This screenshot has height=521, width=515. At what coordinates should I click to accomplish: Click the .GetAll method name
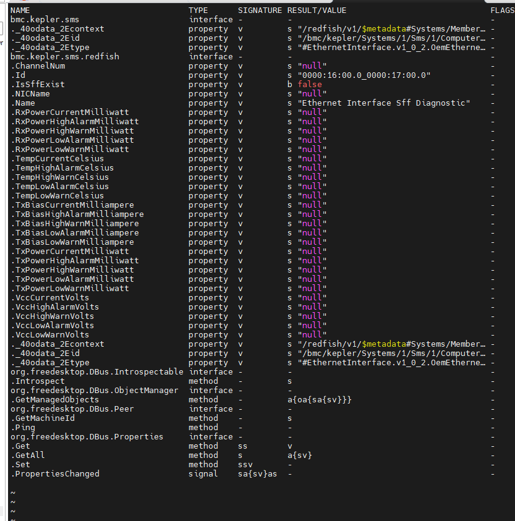click(x=28, y=455)
